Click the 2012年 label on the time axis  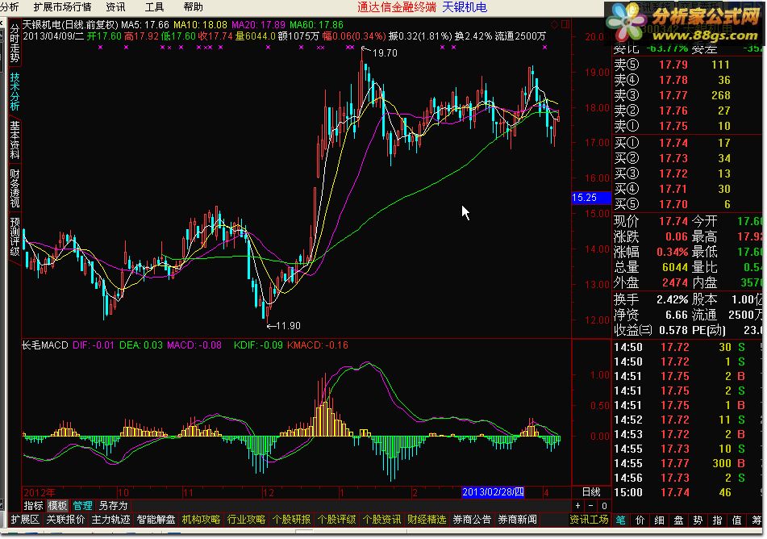click(40, 492)
